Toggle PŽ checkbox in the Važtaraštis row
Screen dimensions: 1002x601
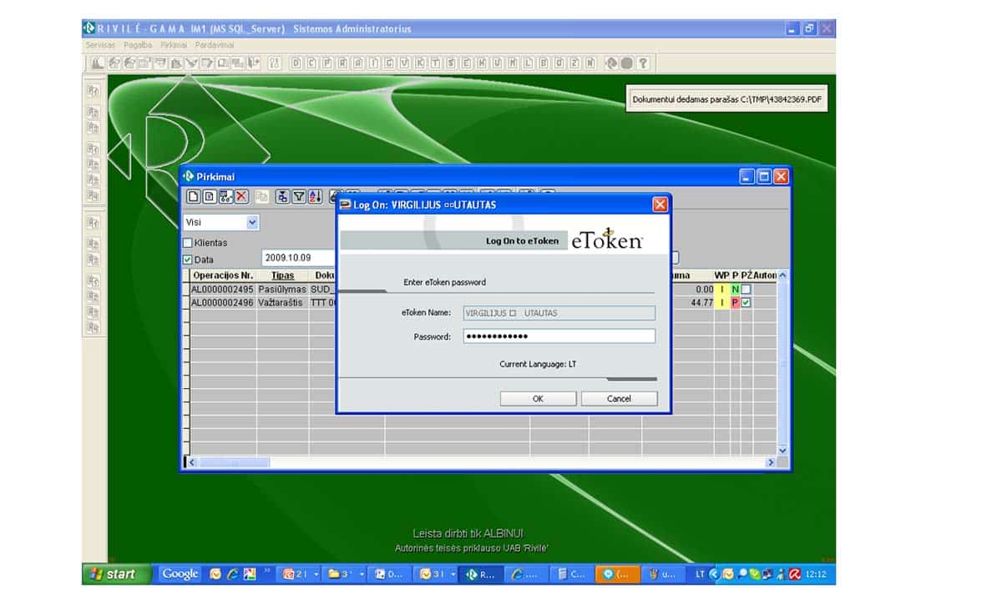click(746, 302)
